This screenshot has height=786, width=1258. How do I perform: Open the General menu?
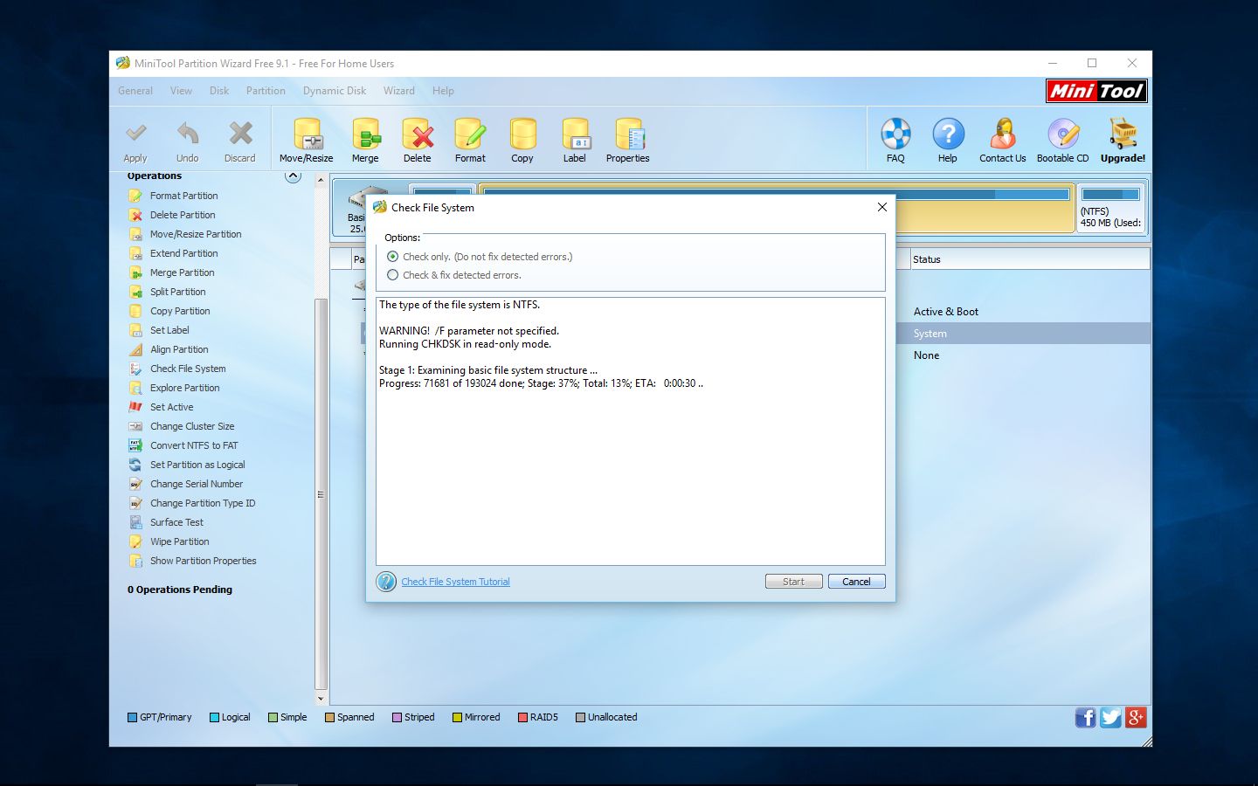(x=135, y=91)
